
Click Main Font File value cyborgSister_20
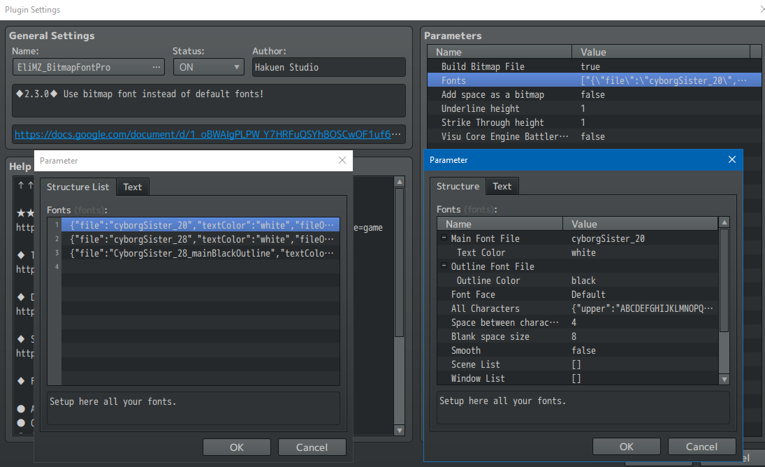click(x=608, y=238)
